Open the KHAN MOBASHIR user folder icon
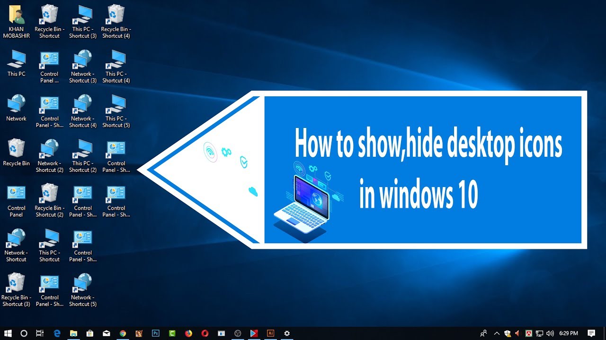This screenshot has height=340, width=606. (x=16, y=22)
